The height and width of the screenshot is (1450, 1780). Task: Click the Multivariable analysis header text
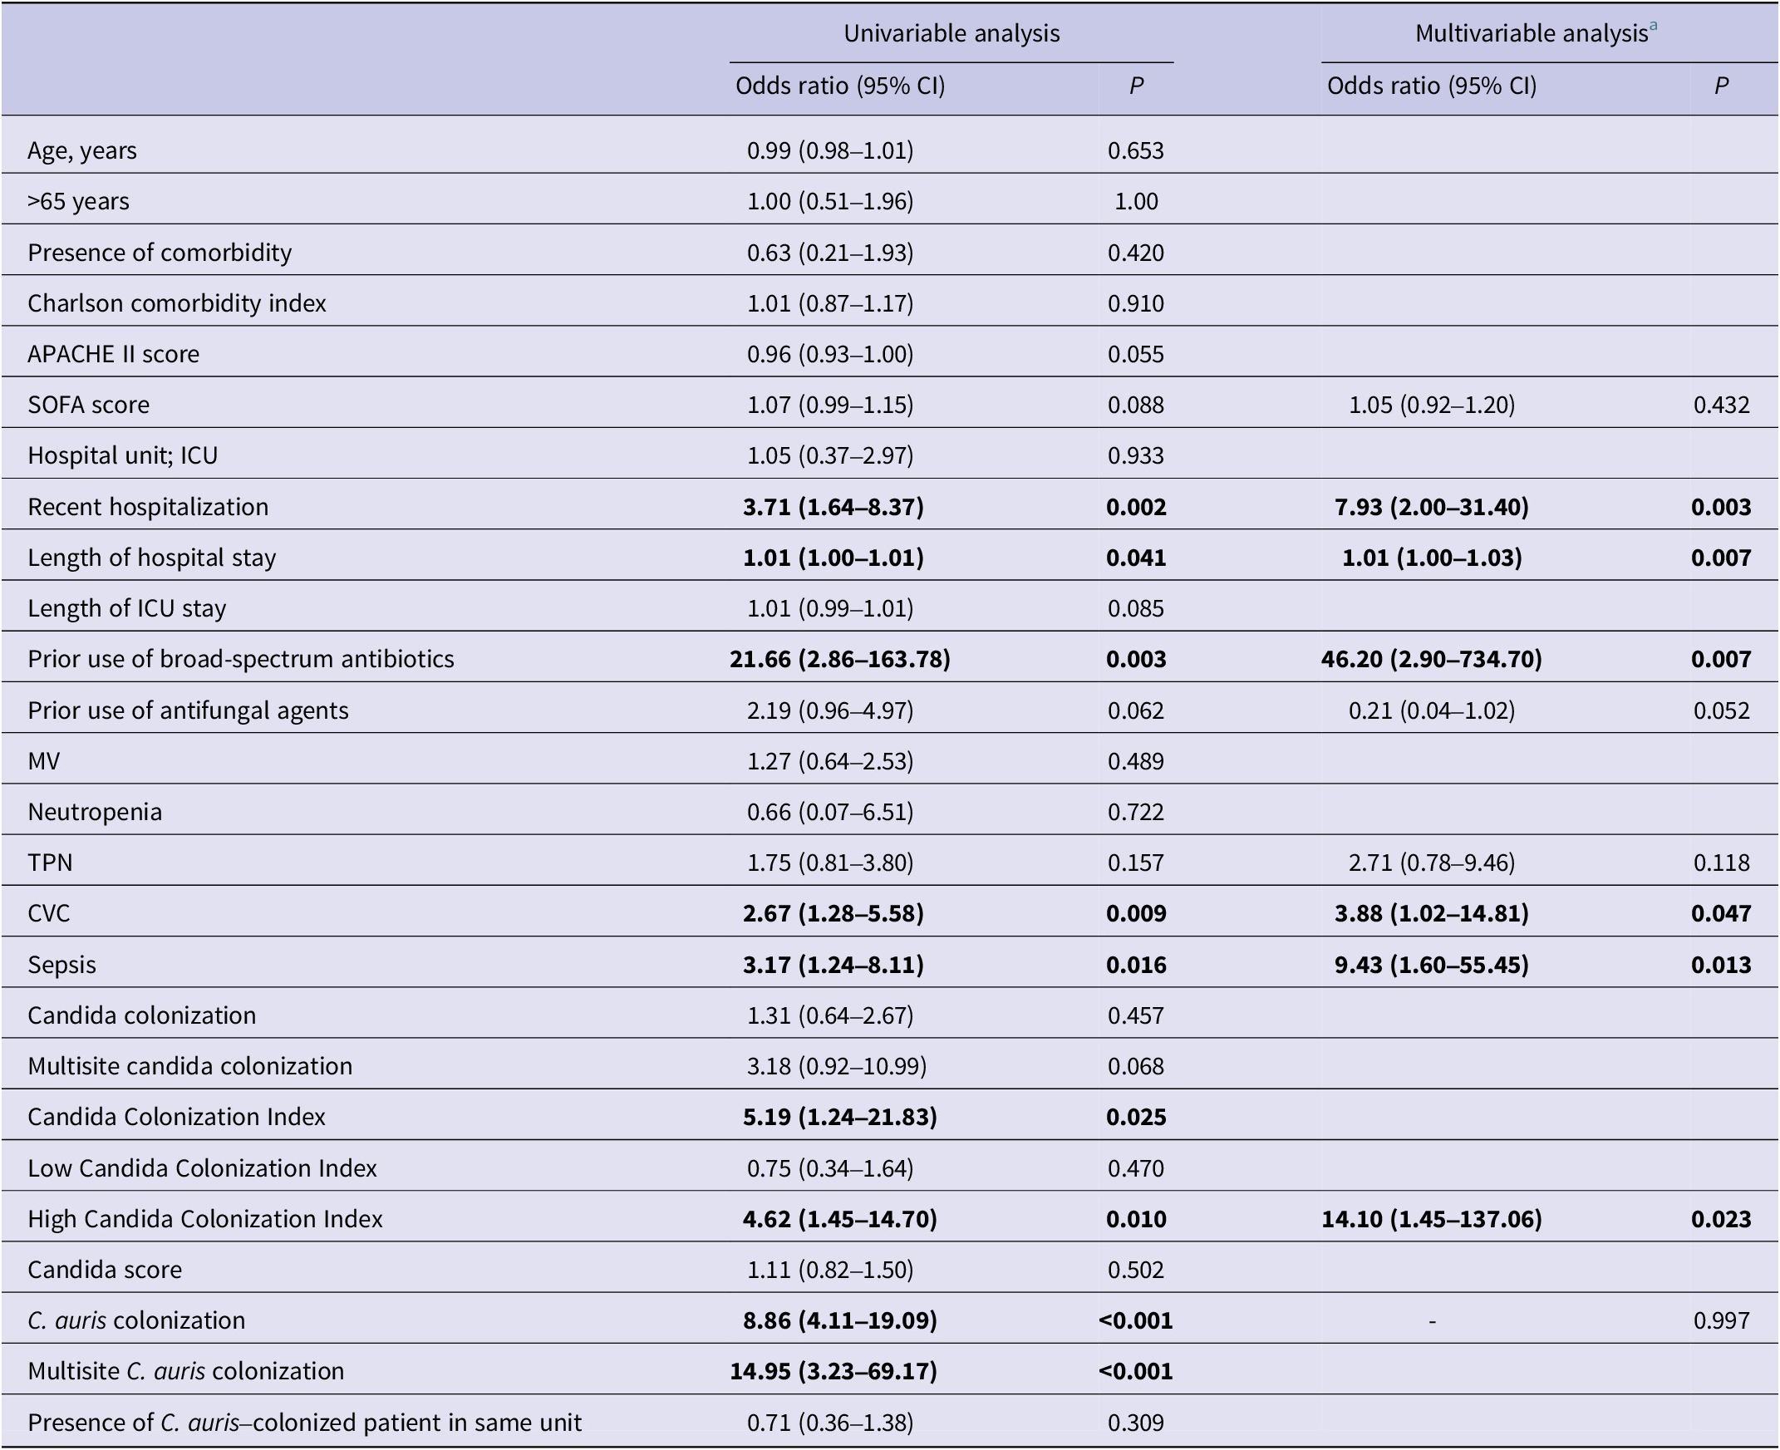[x=1531, y=33]
